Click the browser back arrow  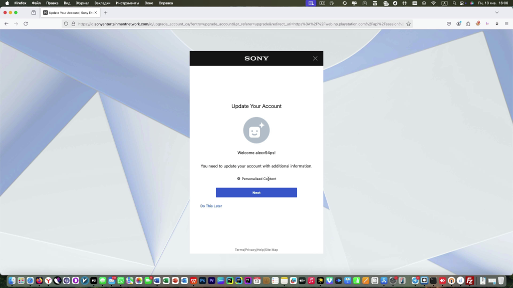pyautogui.click(x=6, y=23)
